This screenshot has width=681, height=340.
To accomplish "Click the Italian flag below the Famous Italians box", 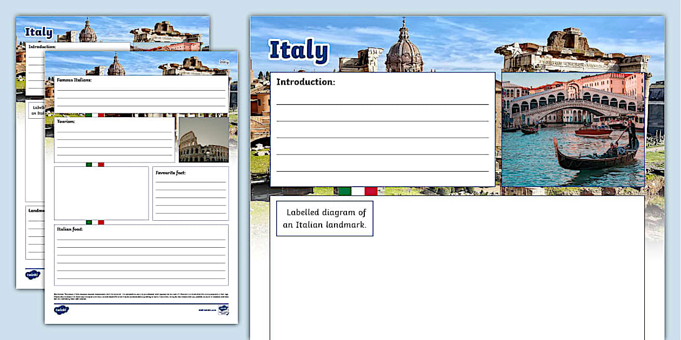I will [95, 115].
